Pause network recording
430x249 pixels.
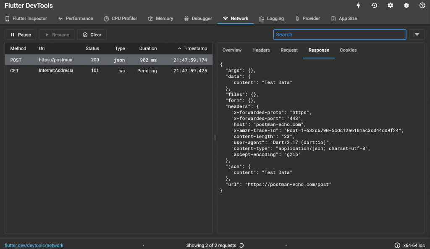tap(21, 34)
